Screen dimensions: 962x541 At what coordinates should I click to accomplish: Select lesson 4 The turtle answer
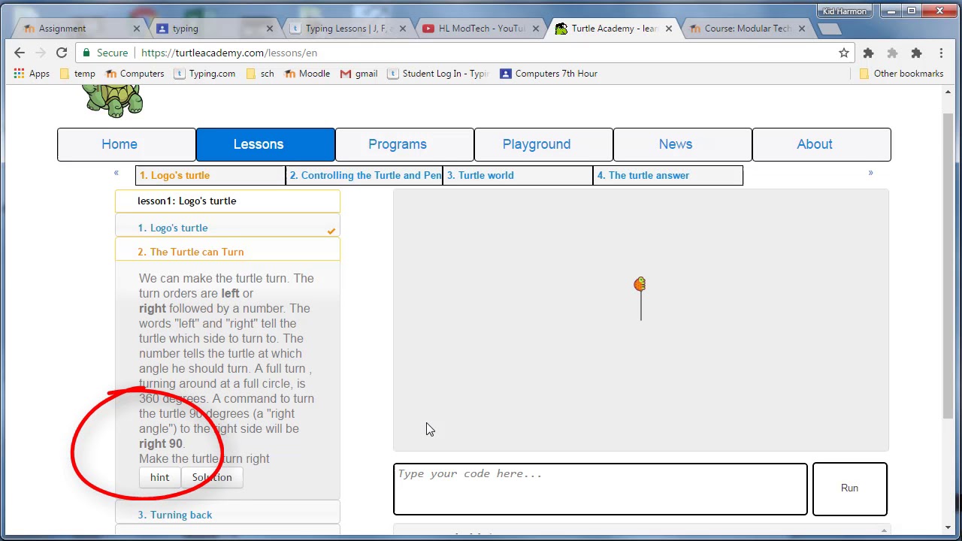[x=667, y=175]
